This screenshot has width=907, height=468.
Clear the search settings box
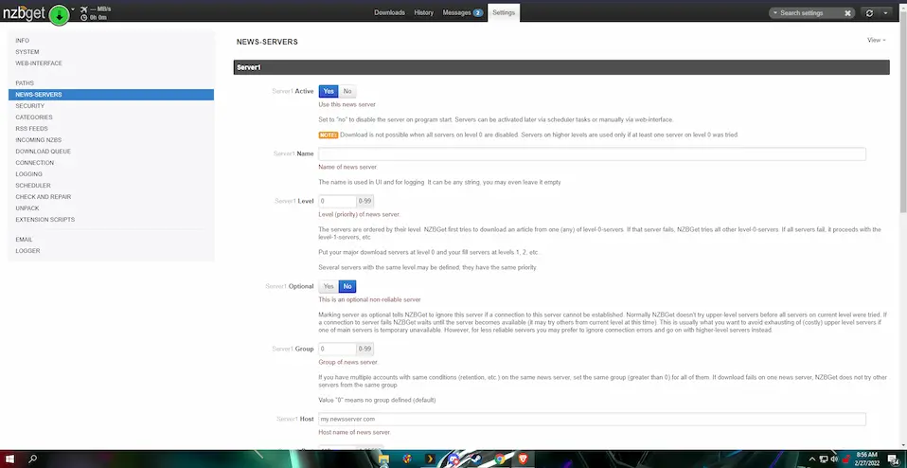coord(847,13)
